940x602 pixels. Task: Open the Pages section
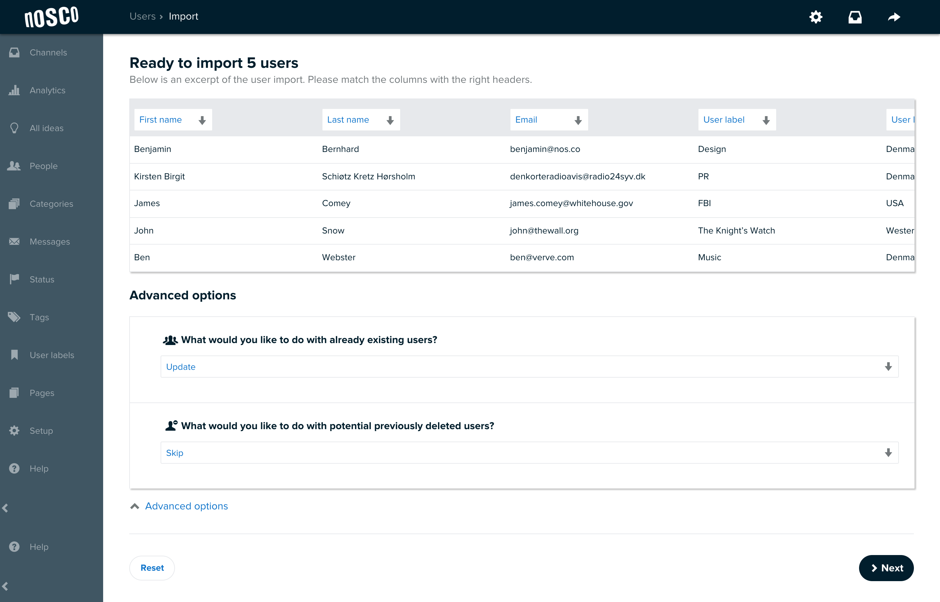point(42,393)
